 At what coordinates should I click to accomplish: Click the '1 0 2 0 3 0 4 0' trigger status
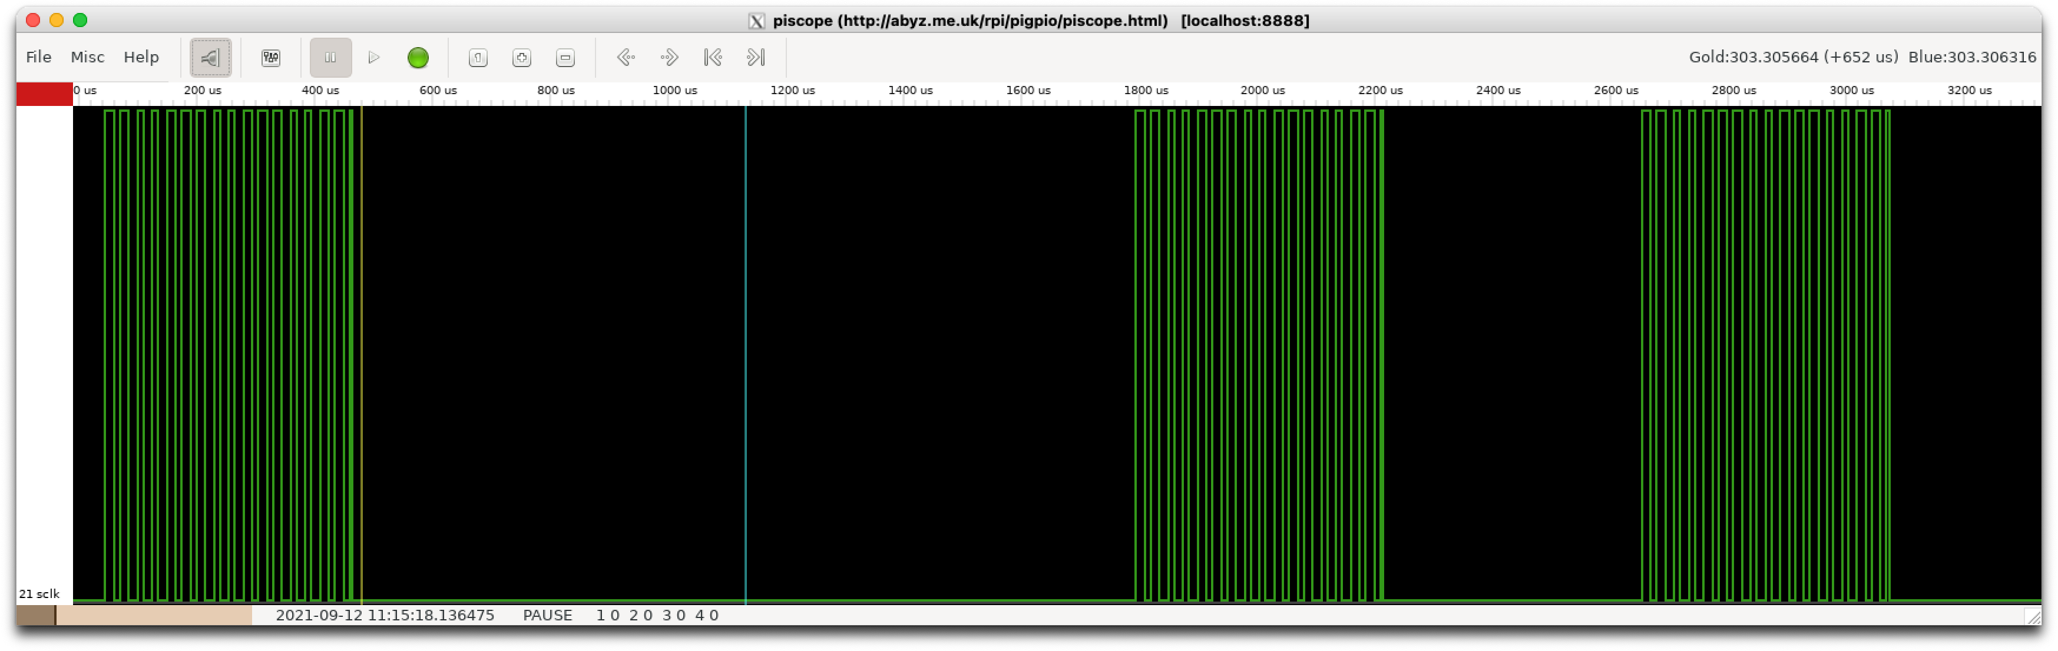pos(657,615)
